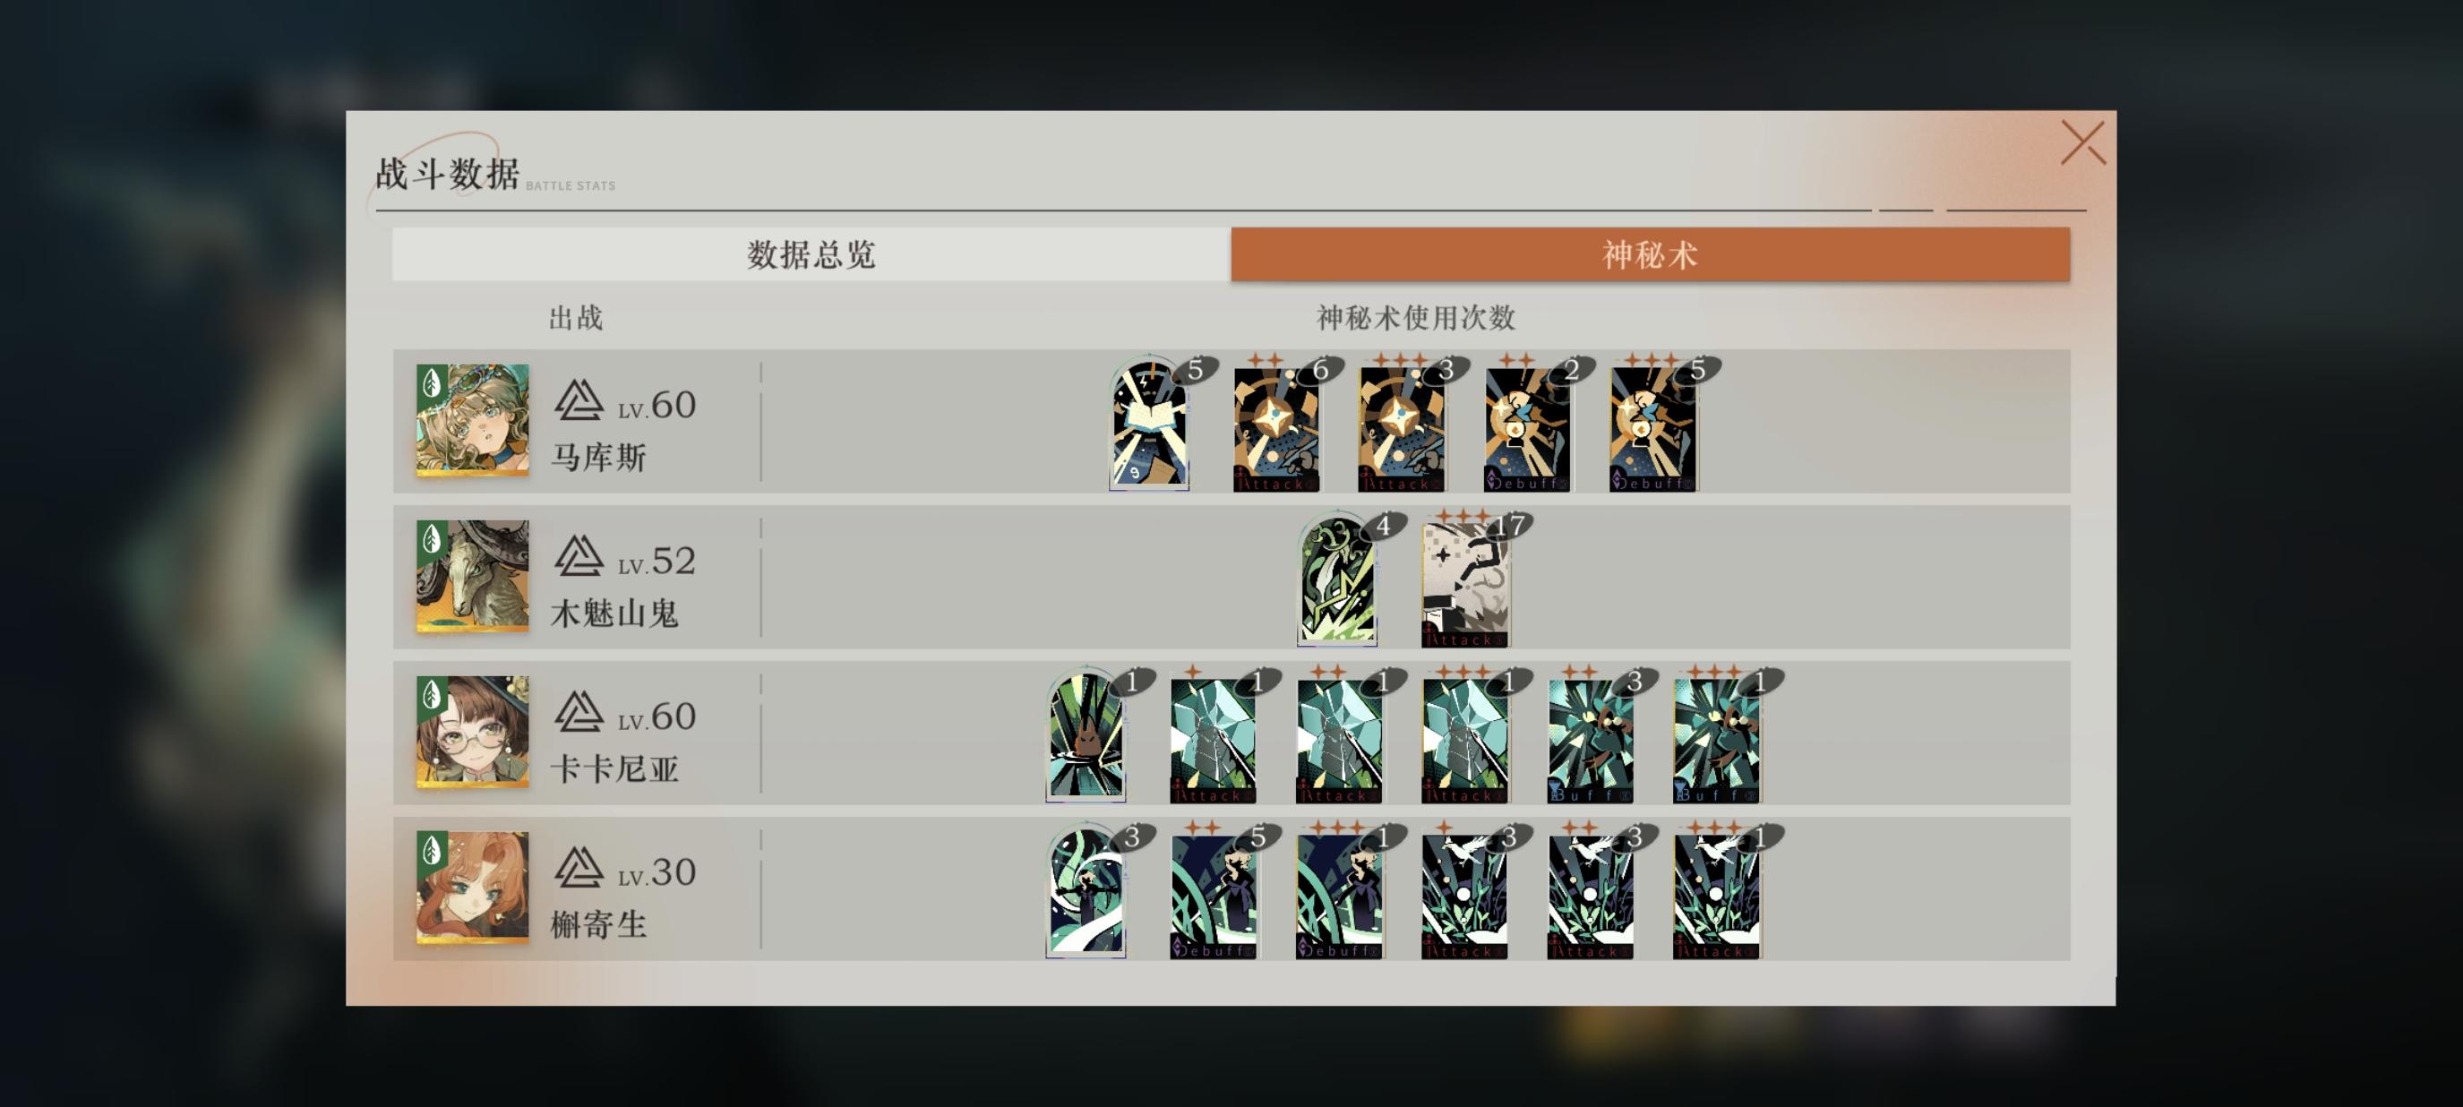Select 马库斯 three-star Debuff card used 5 times
2463x1107 pixels.
point(1652,425)
